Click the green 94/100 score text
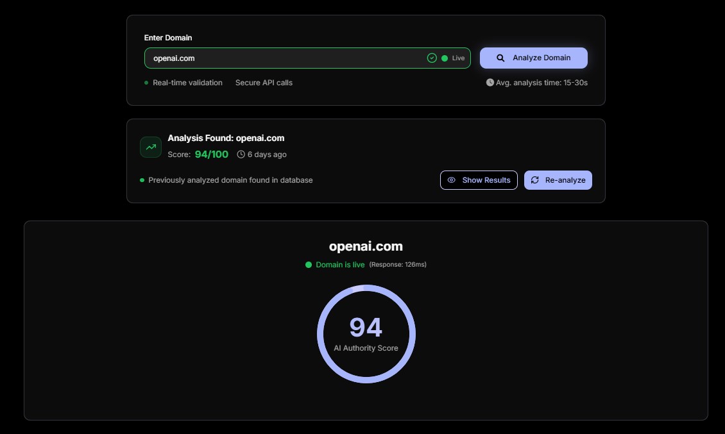725x434 pixels. pyautogui.click(x=211, y=154)
